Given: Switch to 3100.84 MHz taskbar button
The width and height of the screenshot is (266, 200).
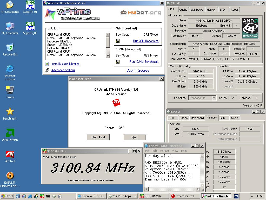Looking at the screenshot, I should pyautogui.click(x=154, y=196).
